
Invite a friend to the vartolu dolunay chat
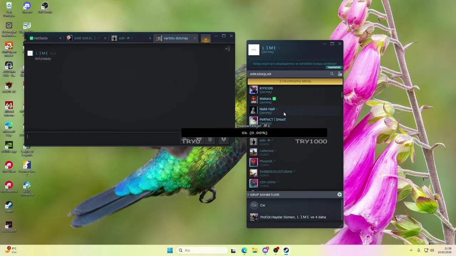[x=227, y=49]
